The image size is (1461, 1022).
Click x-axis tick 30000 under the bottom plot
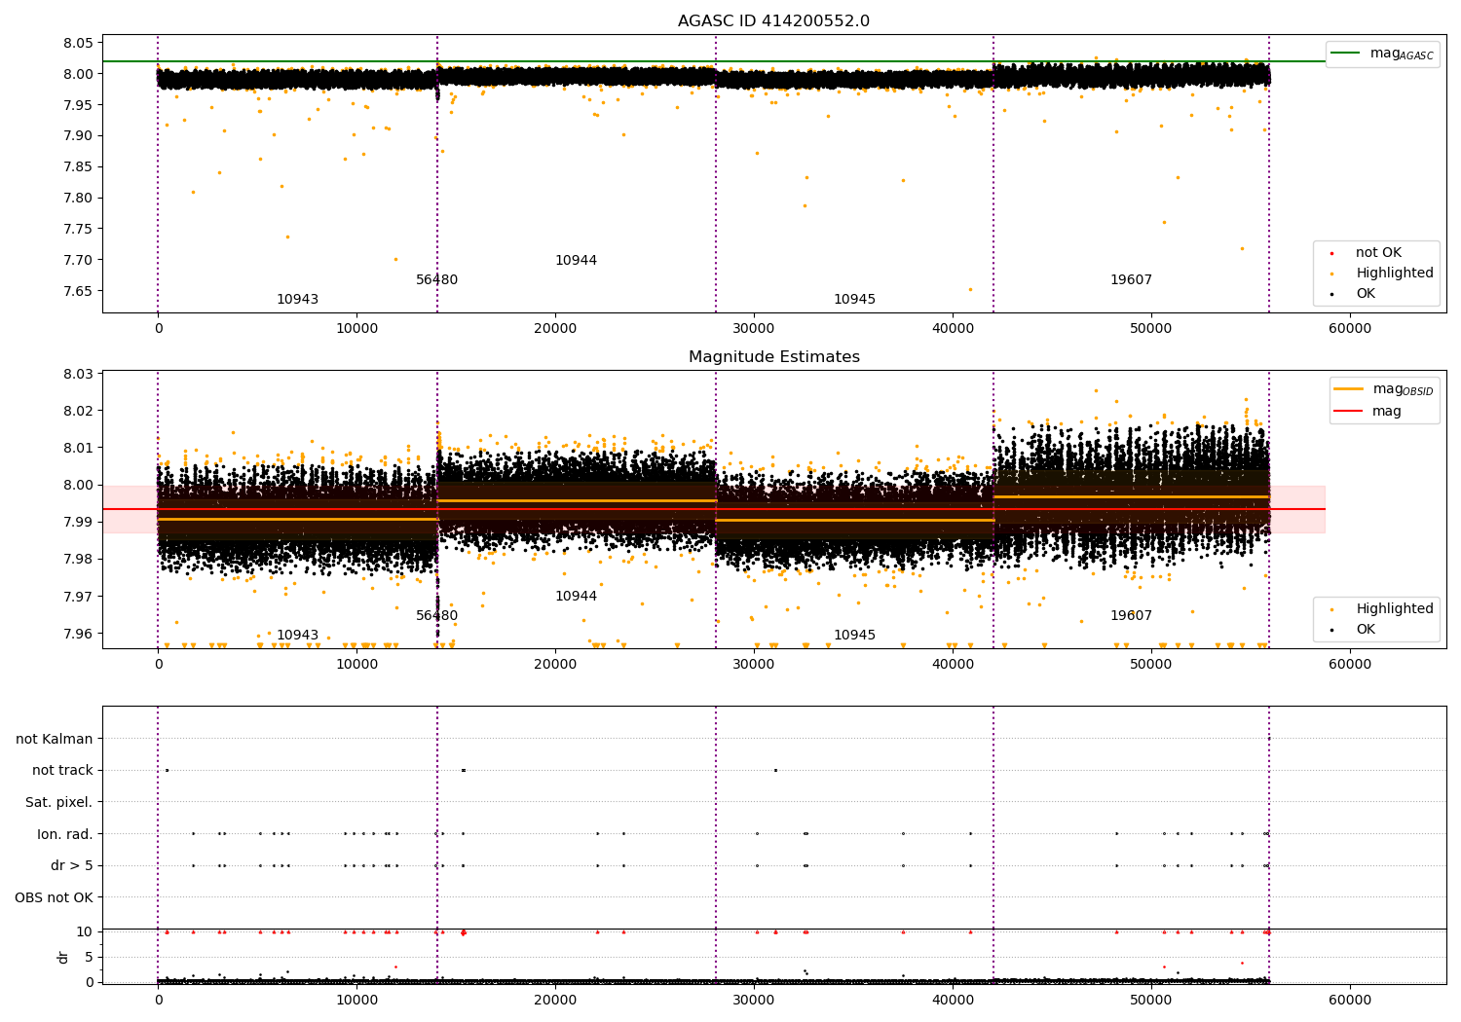coord(754,1001)
